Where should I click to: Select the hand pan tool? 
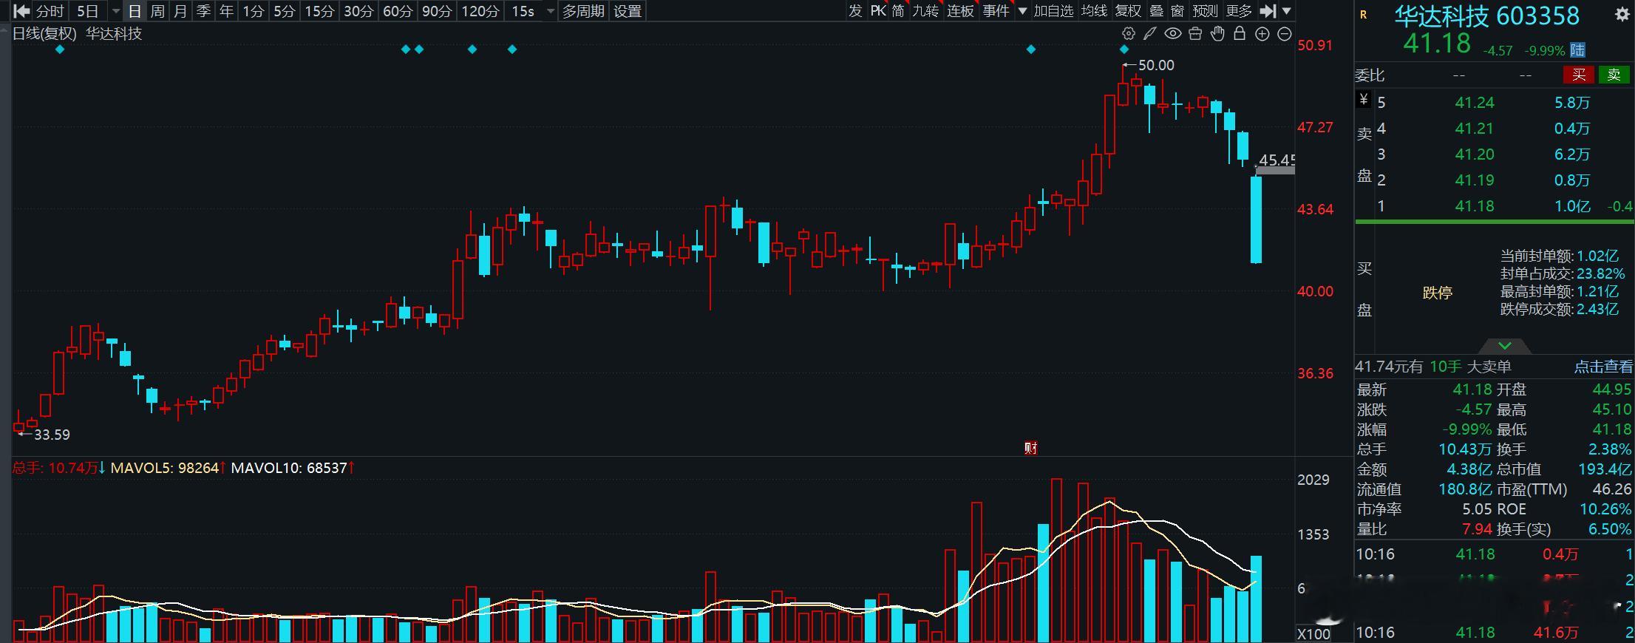coord(1217,33)
